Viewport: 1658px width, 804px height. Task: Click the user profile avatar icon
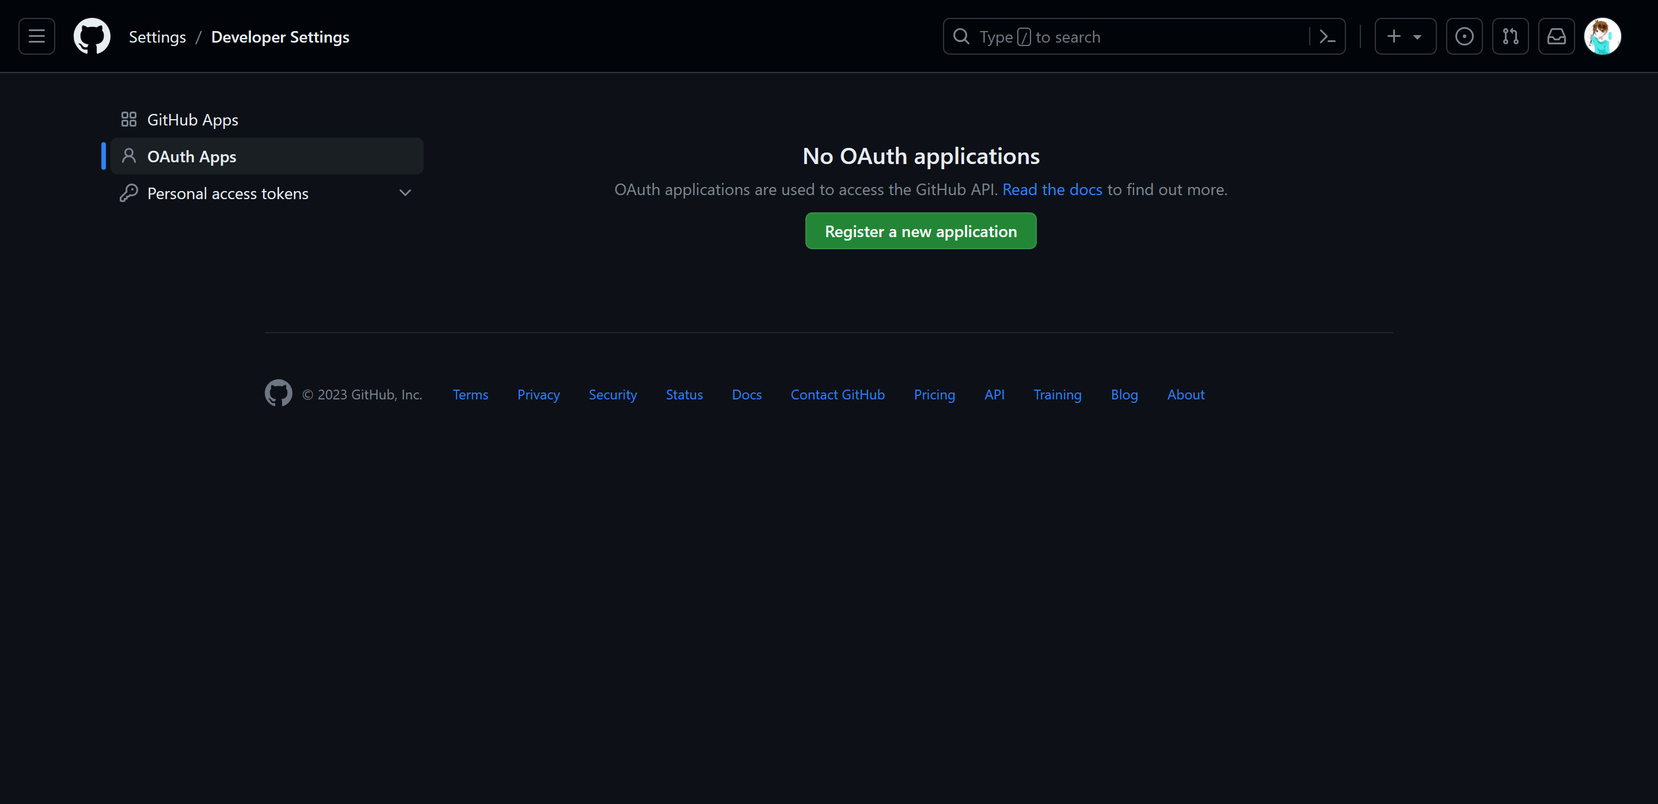tap(1604, 36)
